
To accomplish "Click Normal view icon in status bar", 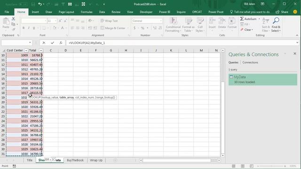I will point(233,166).
